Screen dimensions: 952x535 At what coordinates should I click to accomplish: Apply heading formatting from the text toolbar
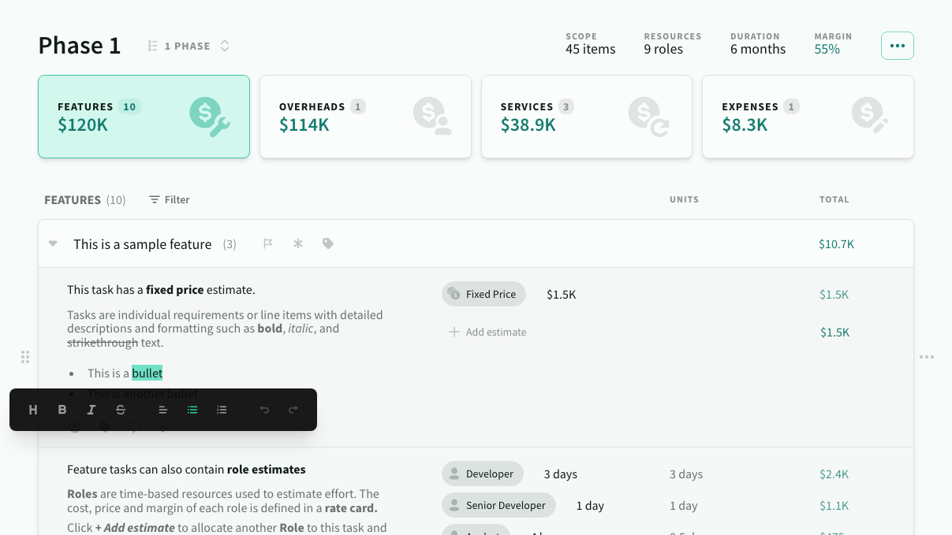32,410
